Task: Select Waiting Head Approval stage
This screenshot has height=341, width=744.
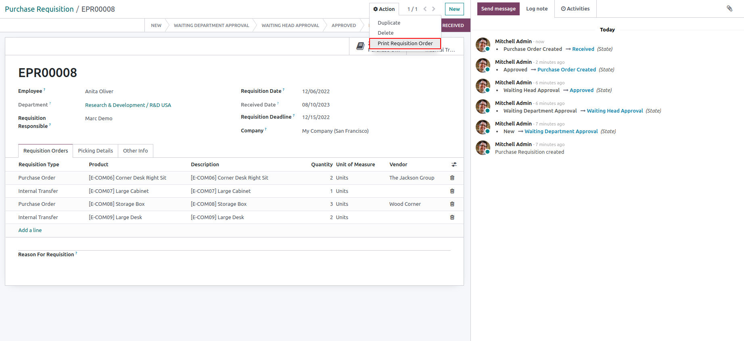Action: click(x=290, y=25)
